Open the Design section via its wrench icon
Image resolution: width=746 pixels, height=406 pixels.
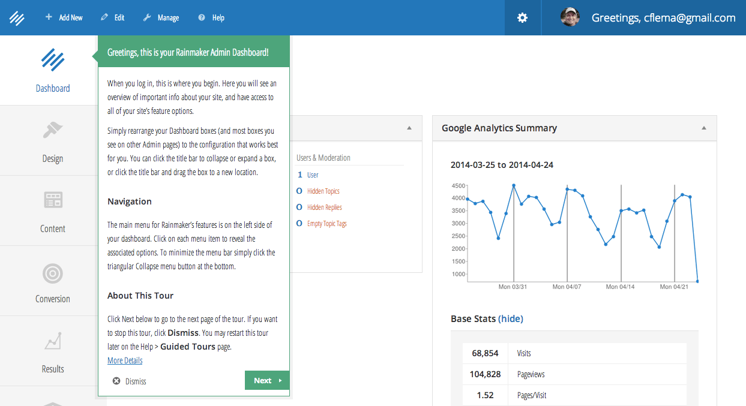(52, 130)
